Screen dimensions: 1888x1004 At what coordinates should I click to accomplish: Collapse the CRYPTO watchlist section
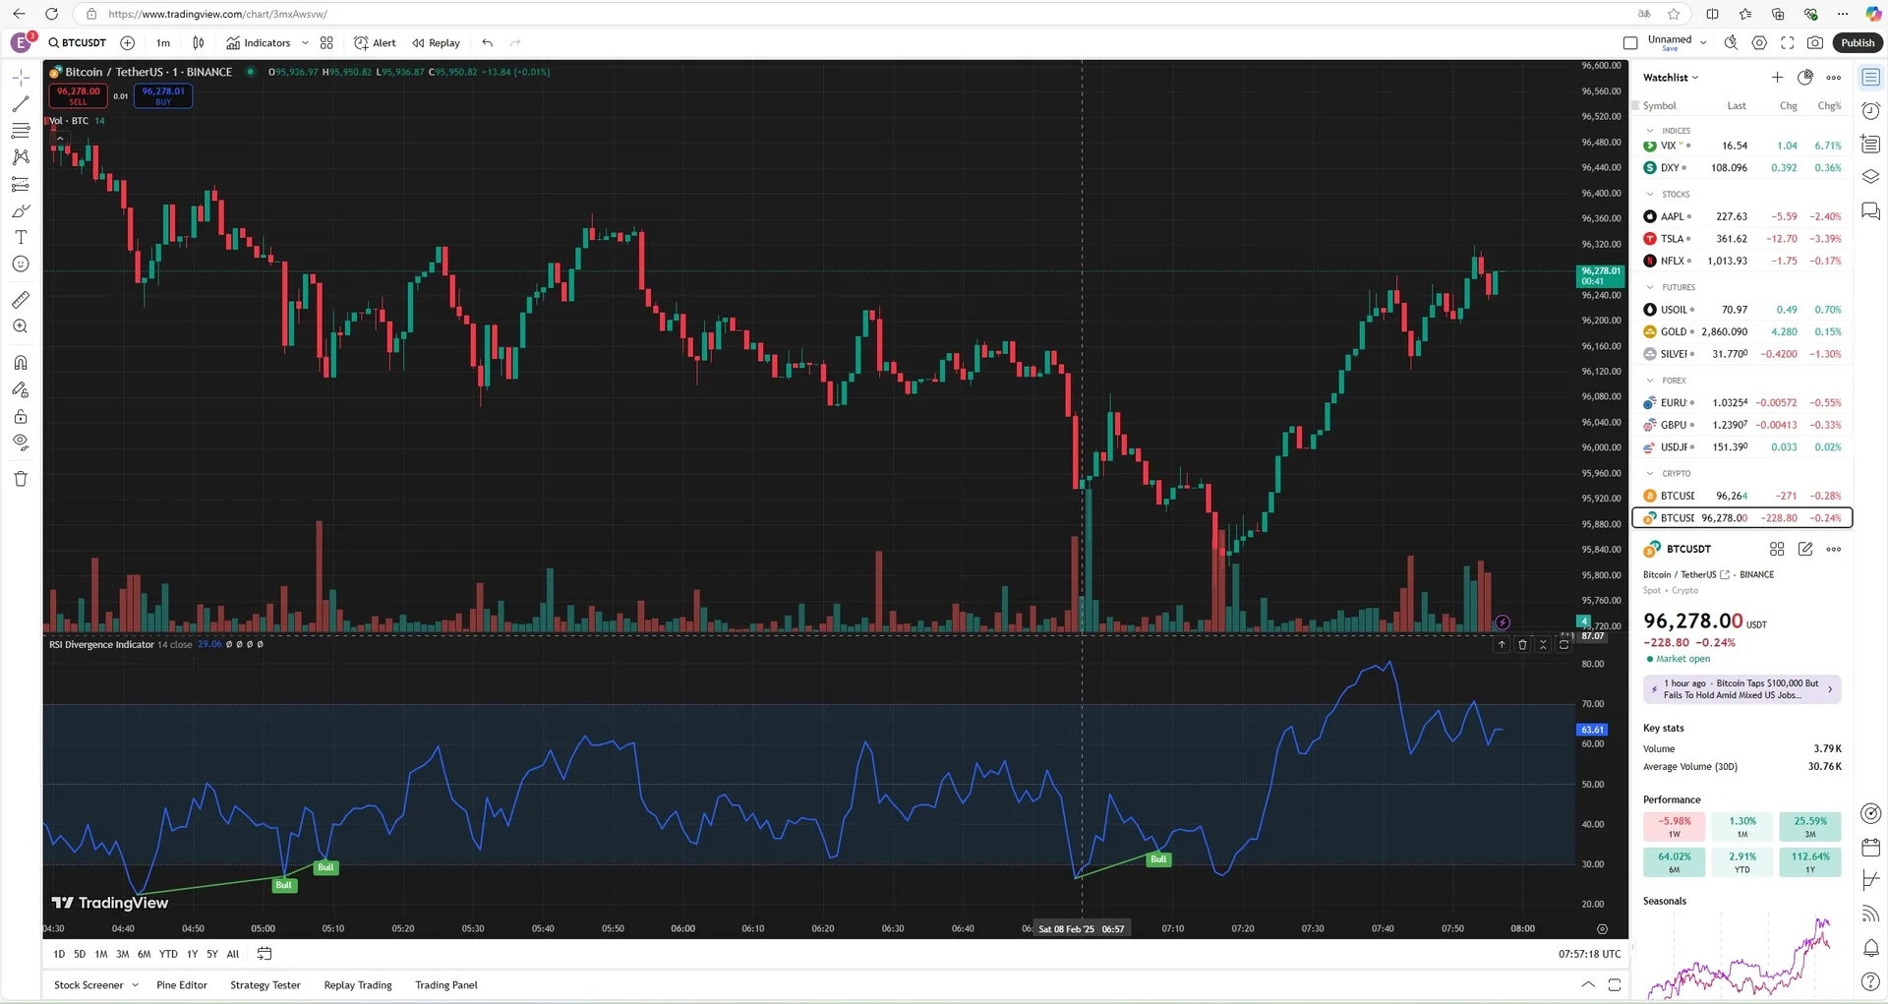point(1650,474)
